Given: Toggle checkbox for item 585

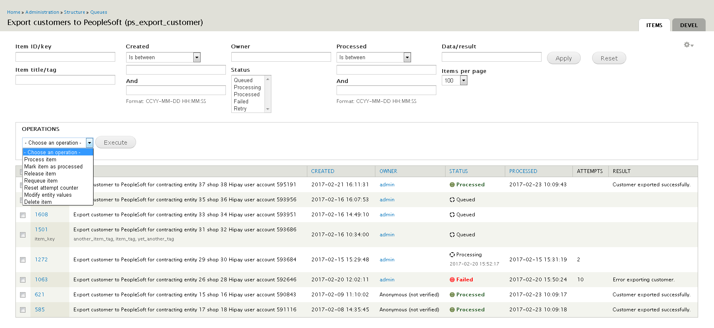Looking at the screenshot, I should [x=23, y=310].
